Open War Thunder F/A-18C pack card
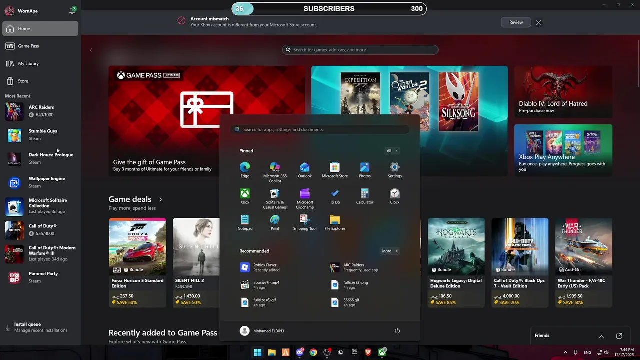This screenshot has height=360, width=640. click(x=584, y=263)
